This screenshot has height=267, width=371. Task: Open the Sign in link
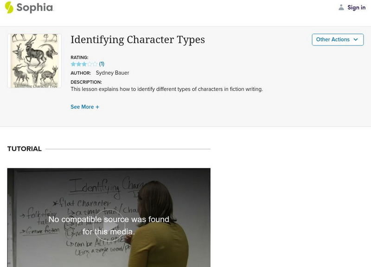point(356,7)
